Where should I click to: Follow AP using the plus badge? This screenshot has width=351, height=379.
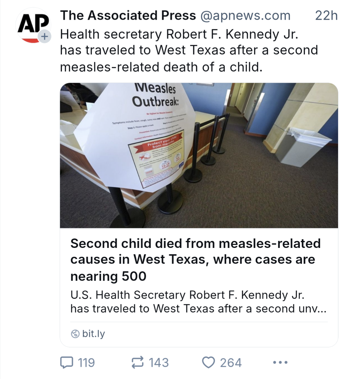point(44,37)
